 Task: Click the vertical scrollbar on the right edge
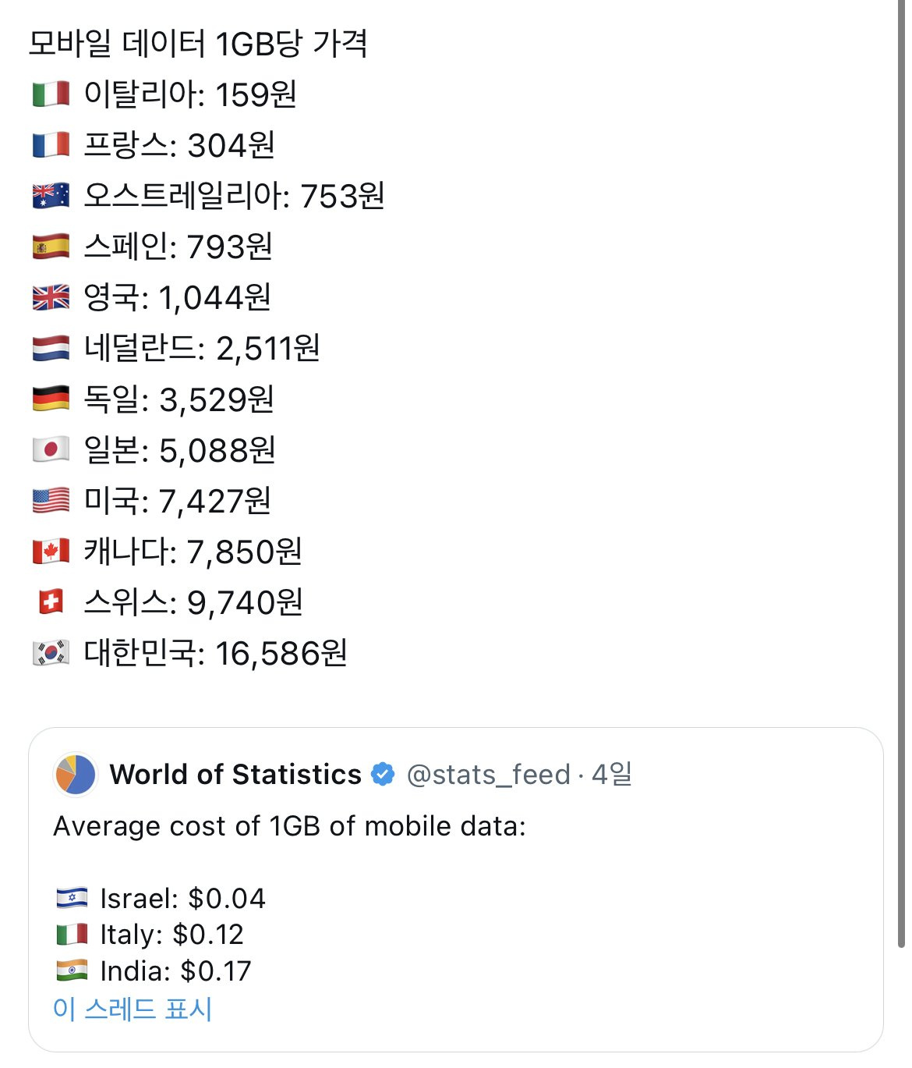coord(901,468)
